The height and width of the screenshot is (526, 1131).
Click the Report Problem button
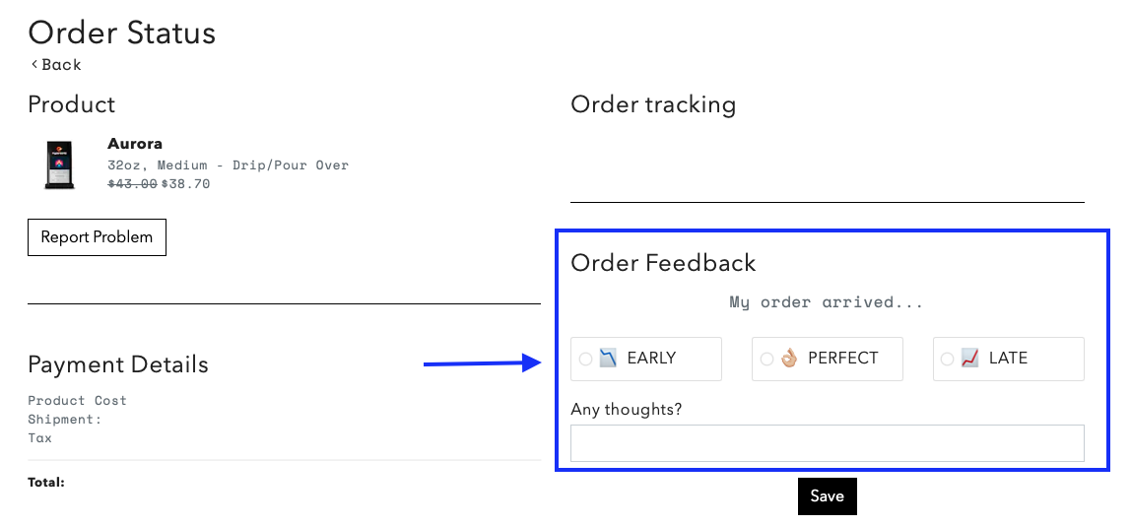pos(97,237)
